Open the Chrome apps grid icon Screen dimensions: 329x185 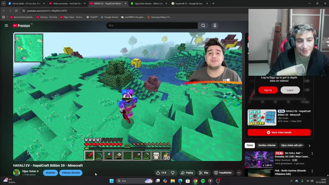[x=4, y=17]
